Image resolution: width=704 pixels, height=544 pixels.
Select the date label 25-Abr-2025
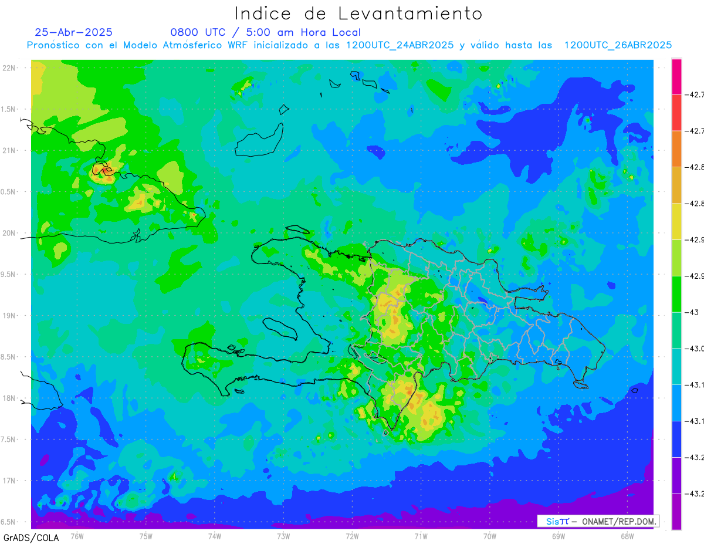[74, 32]
